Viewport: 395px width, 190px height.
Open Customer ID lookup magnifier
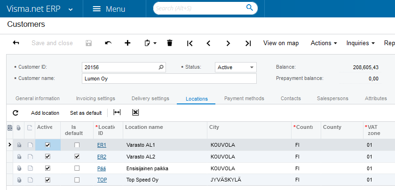point(161,67)
